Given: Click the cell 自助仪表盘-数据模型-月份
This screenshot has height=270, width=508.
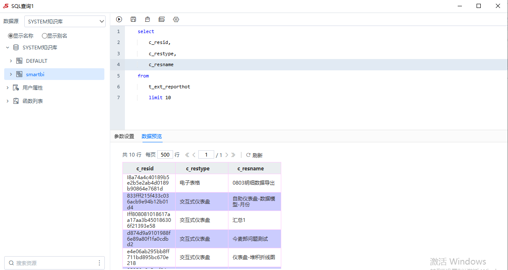Looking at the screenshot, I should (x=255, y=201).
